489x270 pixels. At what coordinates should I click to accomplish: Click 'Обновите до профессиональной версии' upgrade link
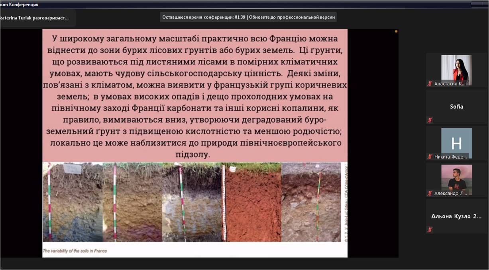pos(292,17)
